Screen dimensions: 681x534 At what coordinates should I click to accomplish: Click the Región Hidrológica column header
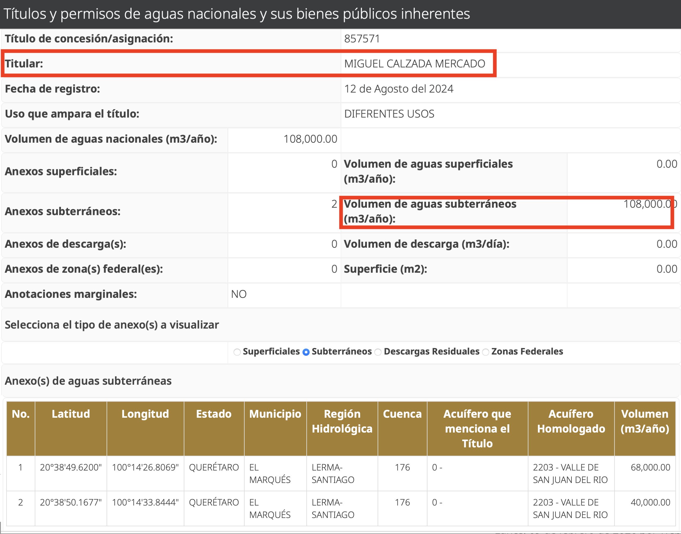click(342, 421)
